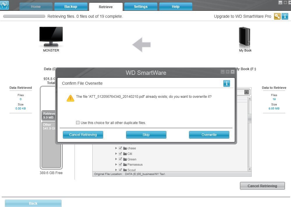Uncheck the Citi folder checkbox
Viewport: 291px width, 207px height.
pyautogui.click(x=120, y=154)
